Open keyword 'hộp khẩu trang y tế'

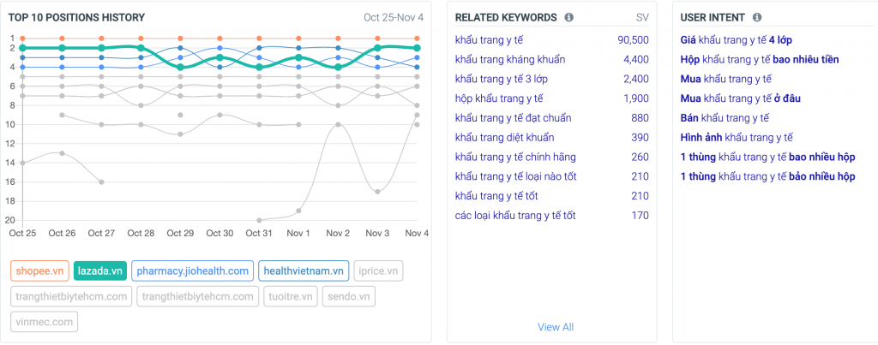[498, 98]
